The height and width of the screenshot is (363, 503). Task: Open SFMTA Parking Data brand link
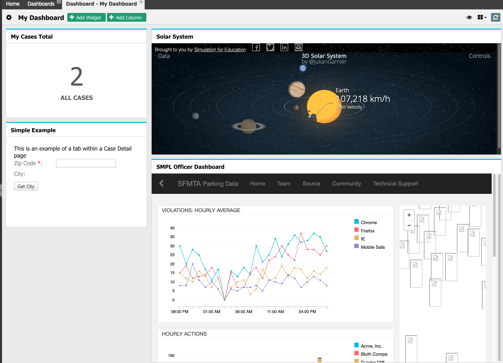[208, 183]
